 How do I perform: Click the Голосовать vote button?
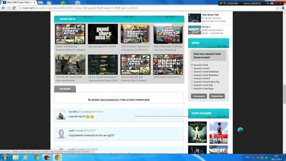click(199, 96)
